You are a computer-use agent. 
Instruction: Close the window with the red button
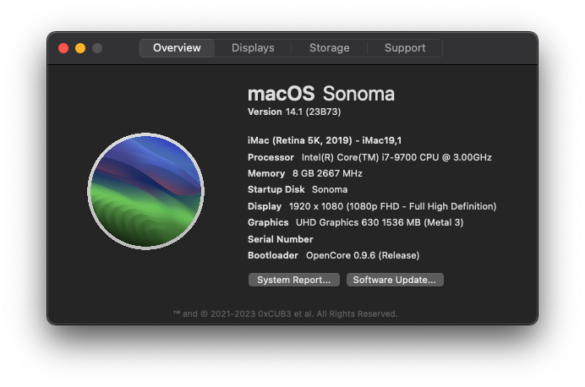[x=63, y=48]
